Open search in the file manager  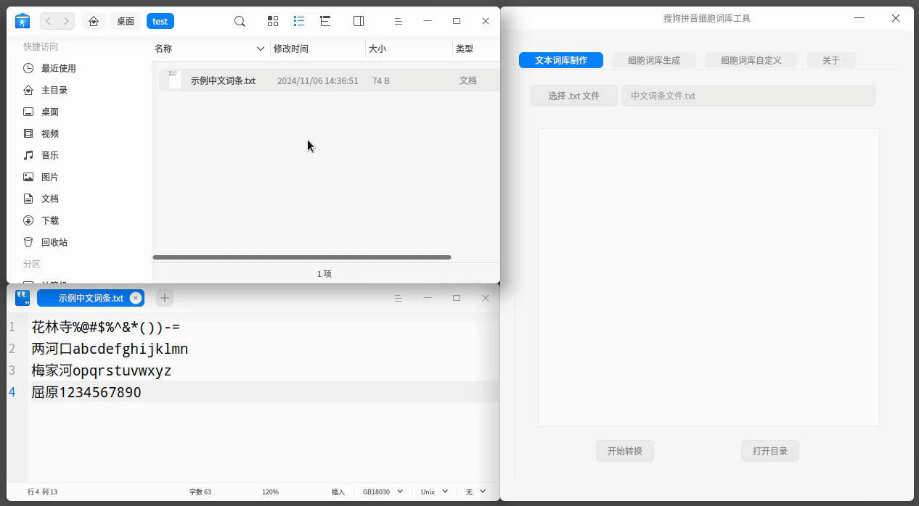(240, 21)
